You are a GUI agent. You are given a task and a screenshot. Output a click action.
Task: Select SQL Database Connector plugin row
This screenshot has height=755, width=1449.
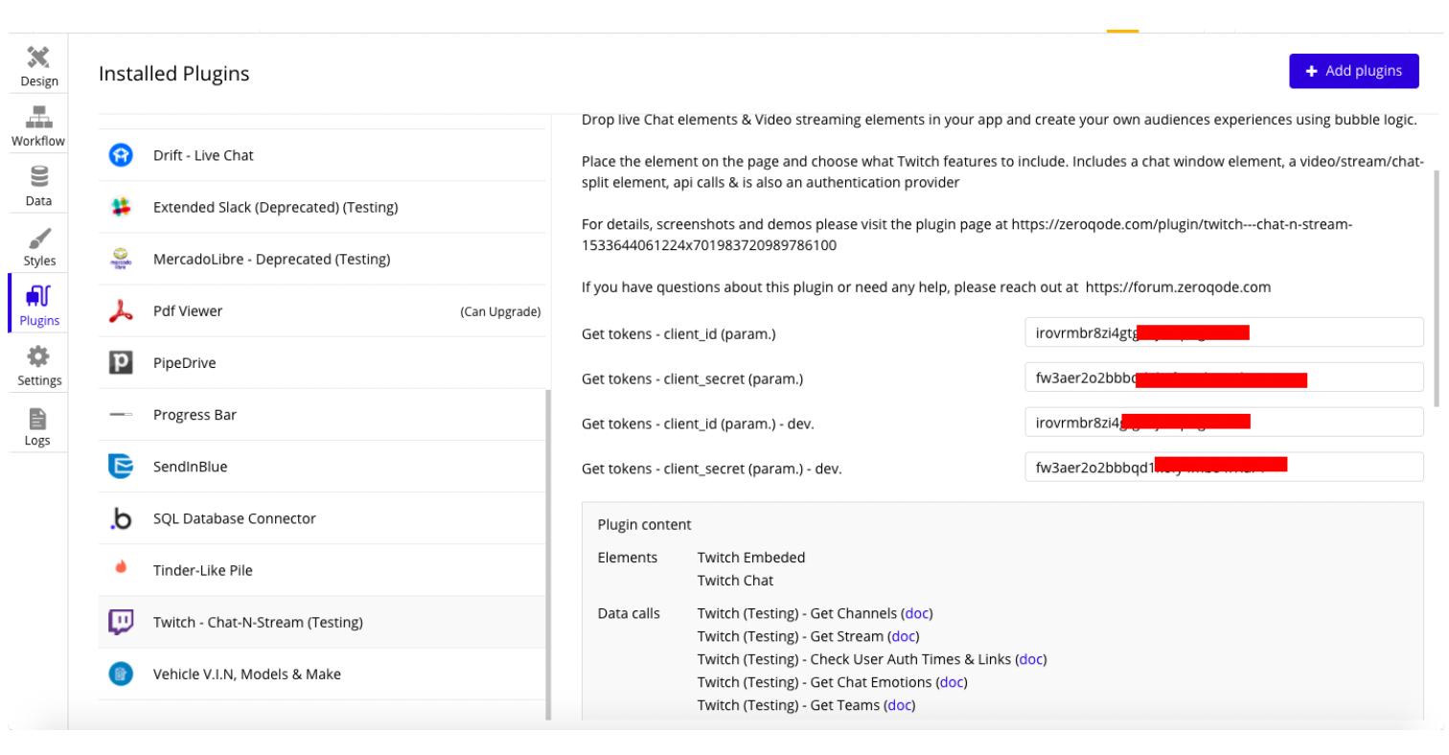click(322, 518)
